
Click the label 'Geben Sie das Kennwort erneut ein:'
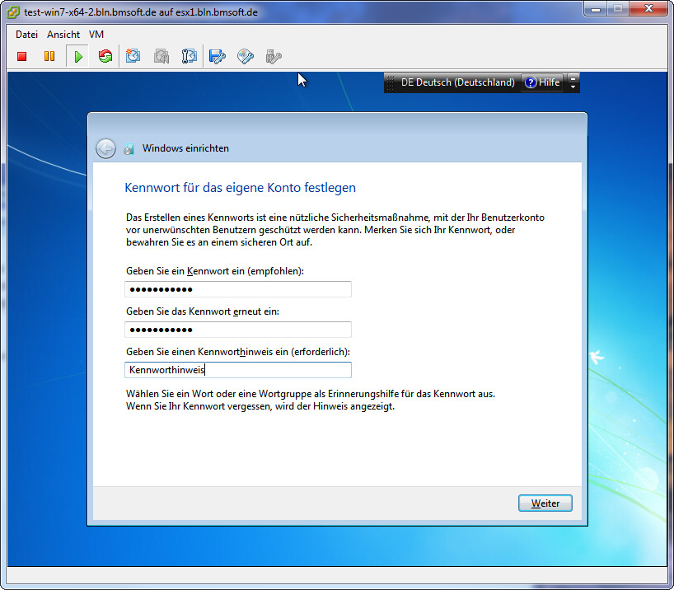coord(203,311)
